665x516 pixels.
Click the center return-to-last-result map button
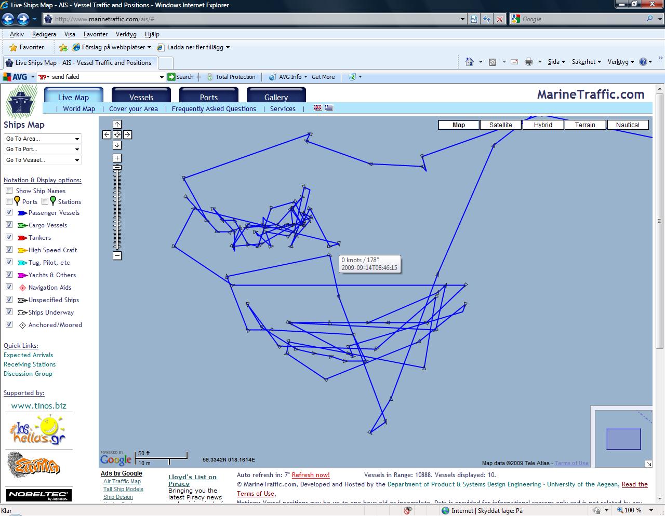(x=117, y=134)
